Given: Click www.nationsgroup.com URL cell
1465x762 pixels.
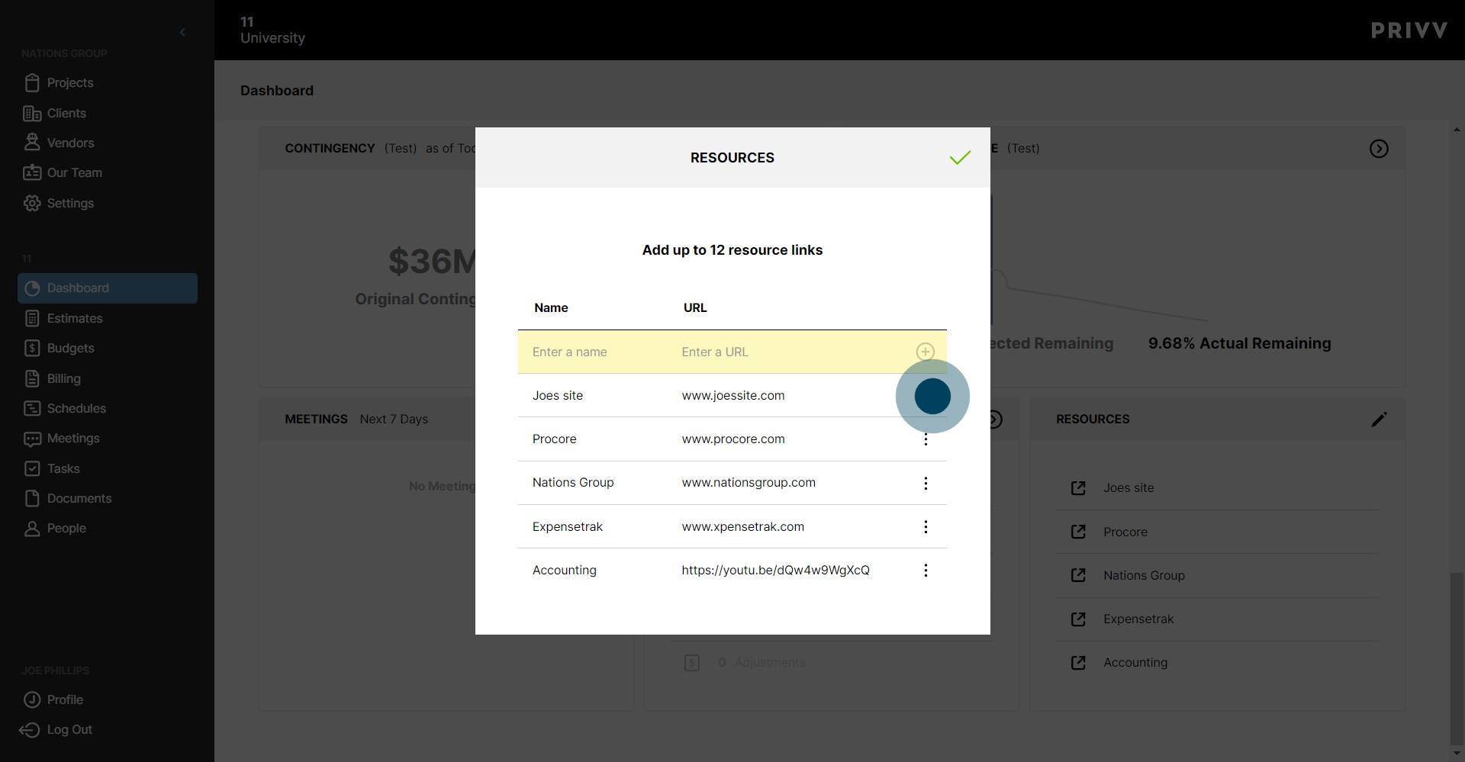Looking at the screenshot, I should tap(749, 482).
